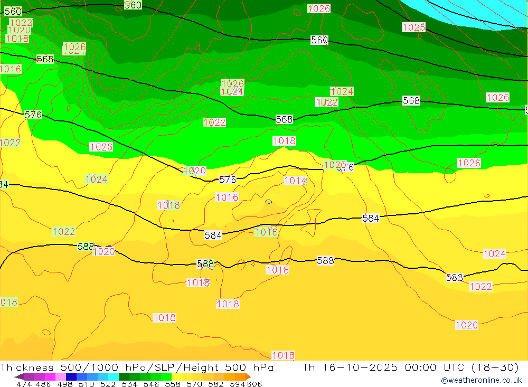
Task: Select legend value "594"
Action: point(238,384)
